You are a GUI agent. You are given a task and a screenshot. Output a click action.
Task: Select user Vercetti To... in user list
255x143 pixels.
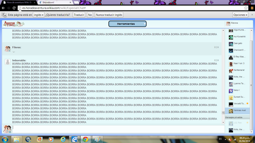coord(237,104)
